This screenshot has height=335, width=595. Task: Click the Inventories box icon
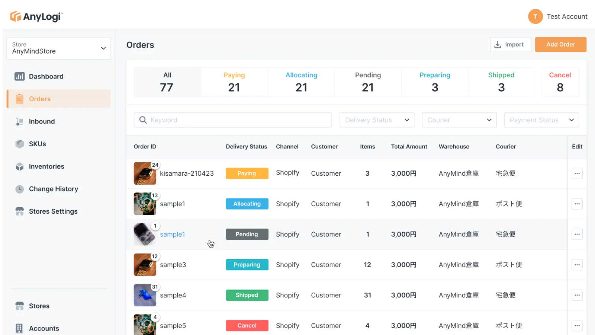[x=19, y=167]
